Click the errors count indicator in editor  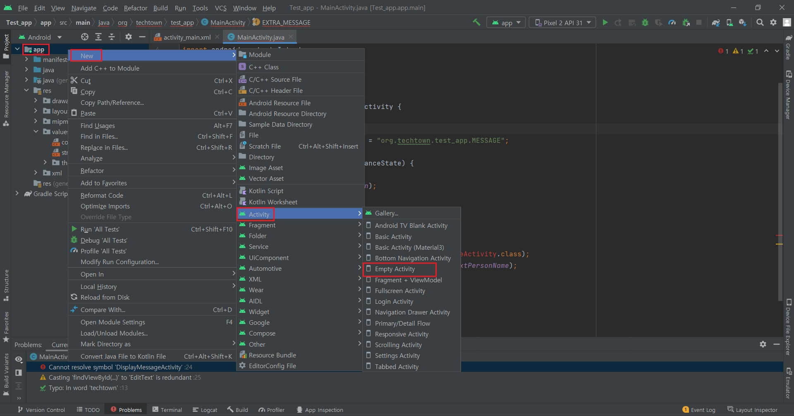(x=723, y=51)
